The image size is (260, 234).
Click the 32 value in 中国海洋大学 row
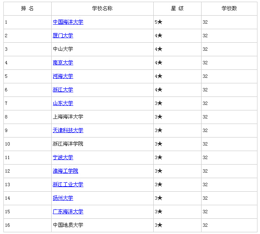(x=205, y=22)
